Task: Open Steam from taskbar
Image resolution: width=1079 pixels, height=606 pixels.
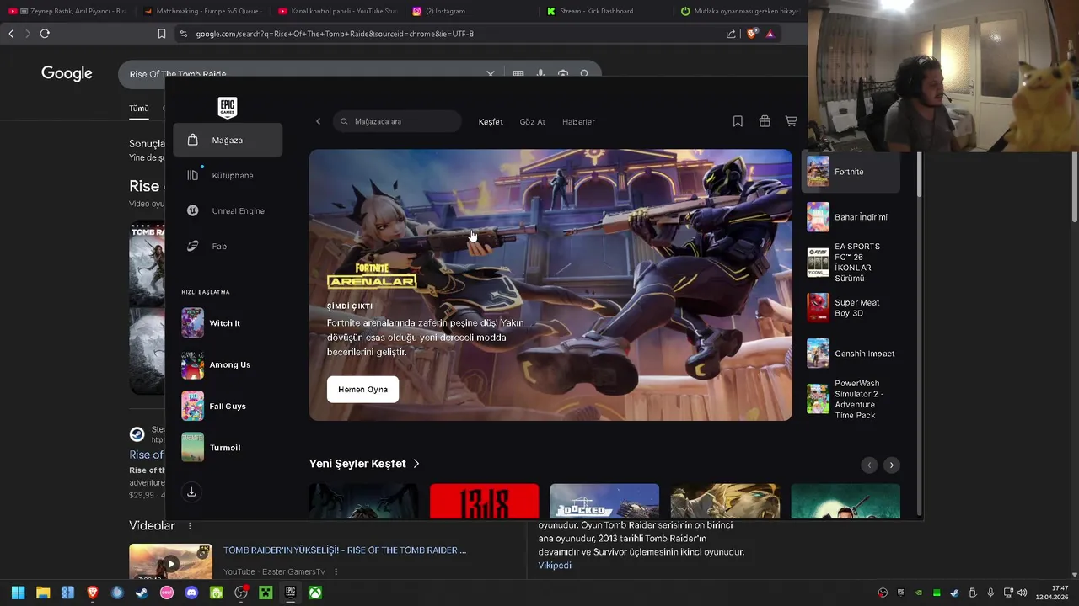Action: pos(142,593)
